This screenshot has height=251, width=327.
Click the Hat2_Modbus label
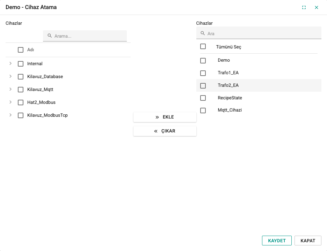click(41, 102)
